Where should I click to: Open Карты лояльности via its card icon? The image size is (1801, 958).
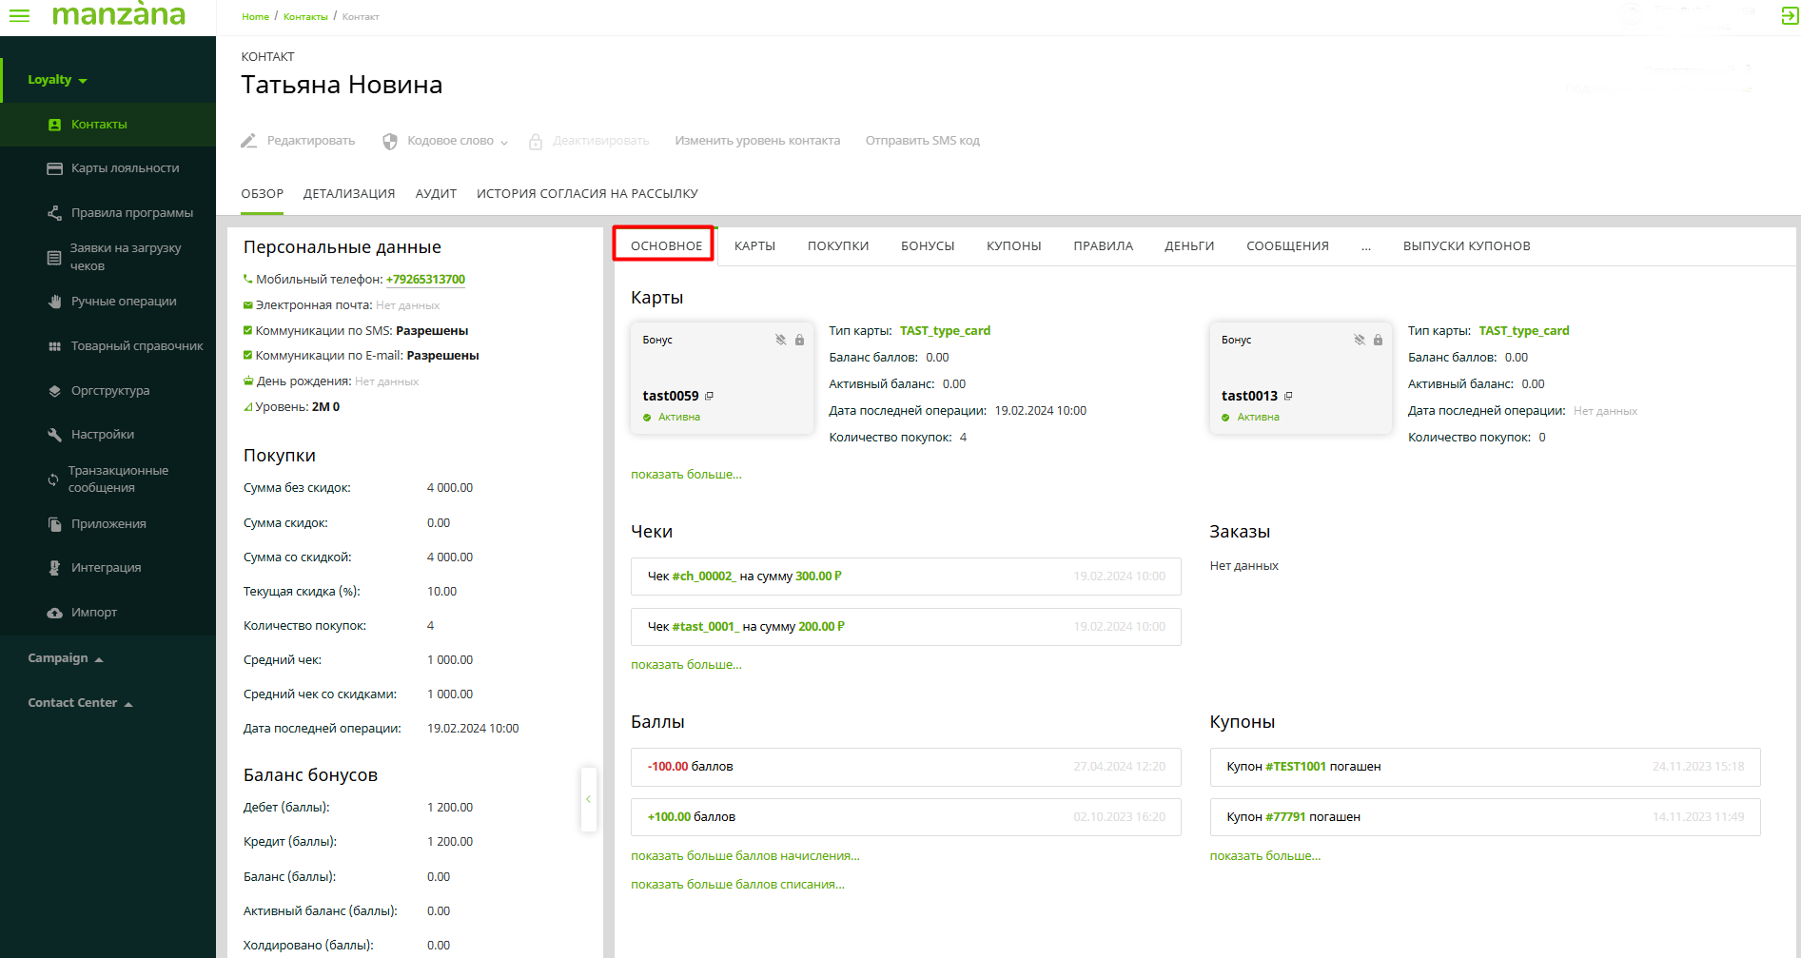[54, 168]
